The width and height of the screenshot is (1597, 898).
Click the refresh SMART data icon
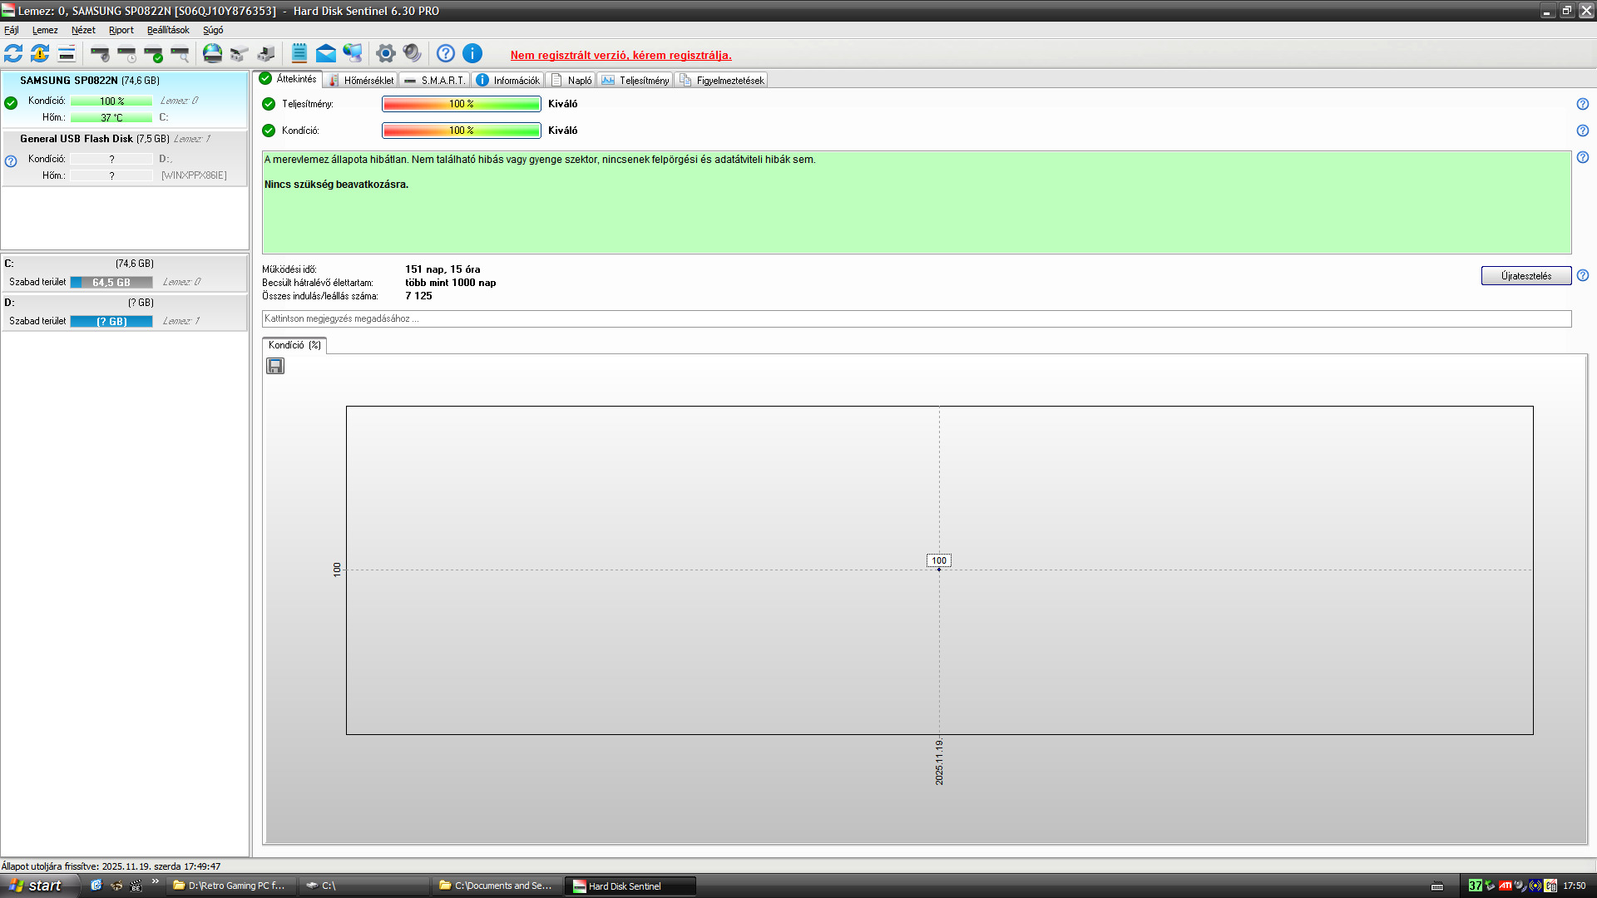13,53
